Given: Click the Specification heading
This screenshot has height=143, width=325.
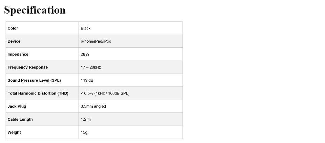Looking at the screenshot, I should [35, 10].
